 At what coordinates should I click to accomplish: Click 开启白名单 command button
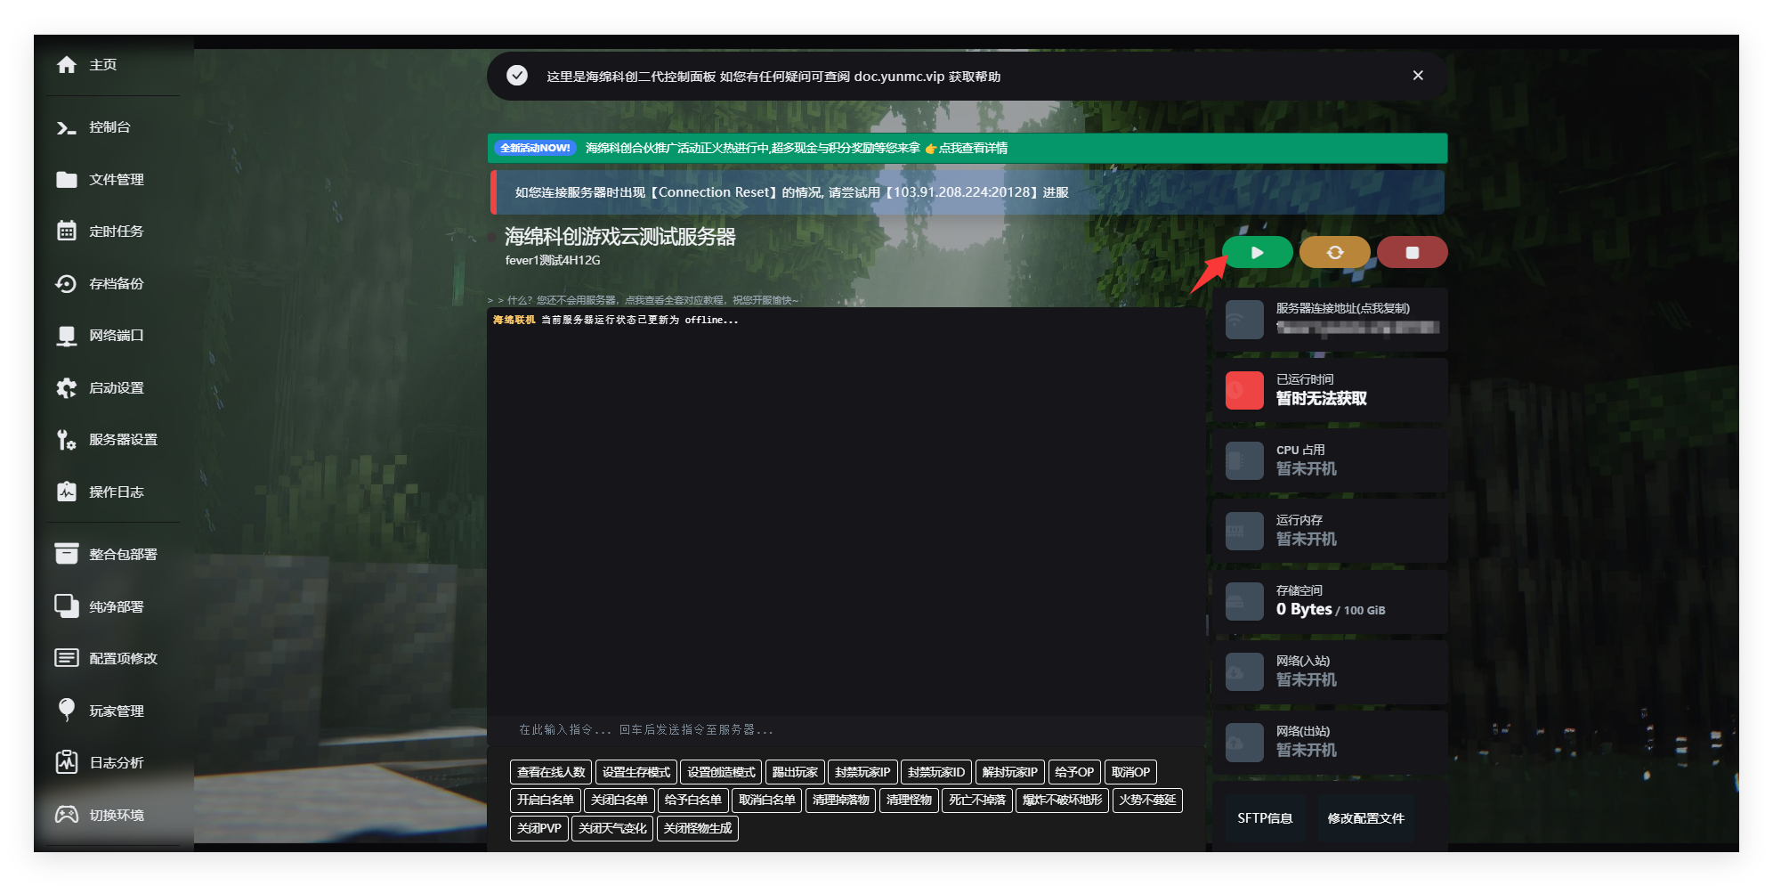pos(546,800)
